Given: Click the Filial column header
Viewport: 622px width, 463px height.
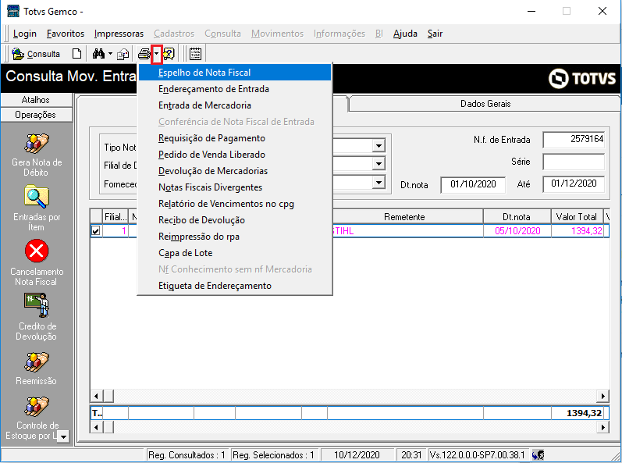Looking at the screenshot, I should (115, 217).
